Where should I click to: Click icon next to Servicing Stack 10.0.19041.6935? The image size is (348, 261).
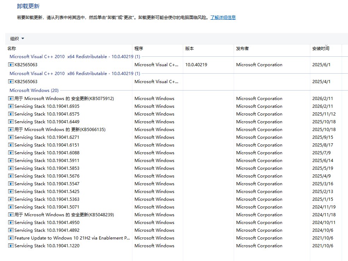pyautogui.click(x=11, y=106)
